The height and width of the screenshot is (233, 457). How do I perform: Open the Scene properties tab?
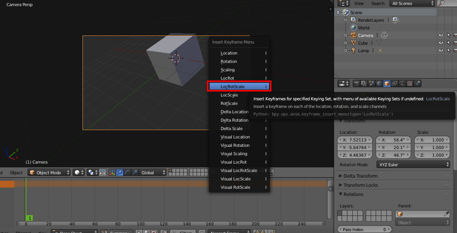[x=372, y=84]
